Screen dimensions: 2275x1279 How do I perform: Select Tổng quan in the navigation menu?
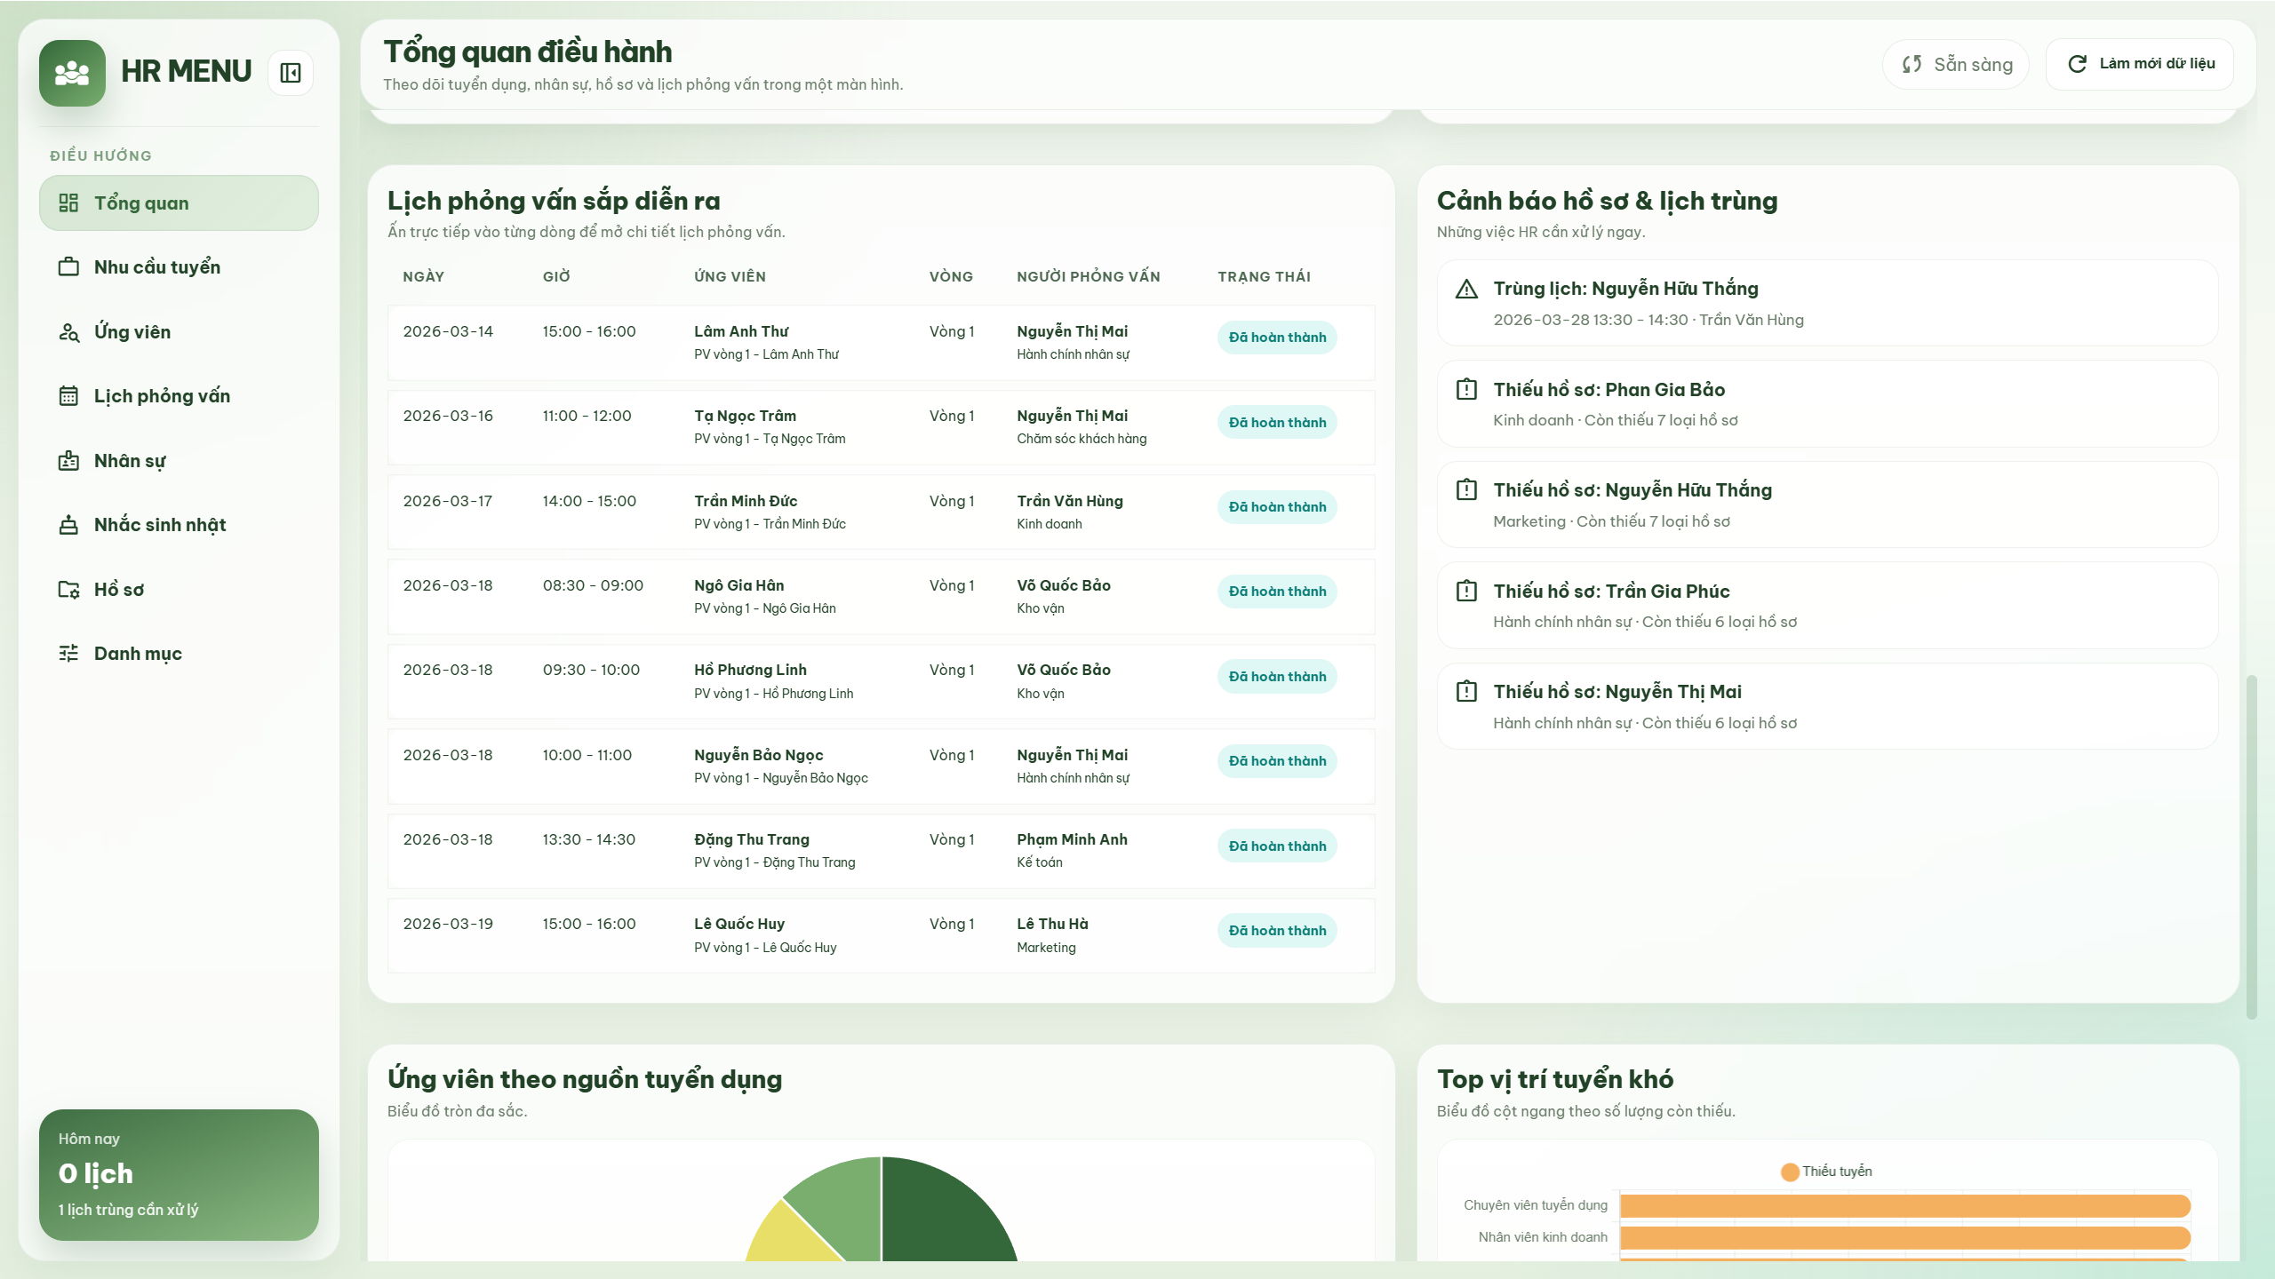pyautogui.click(x=178, y=203)
